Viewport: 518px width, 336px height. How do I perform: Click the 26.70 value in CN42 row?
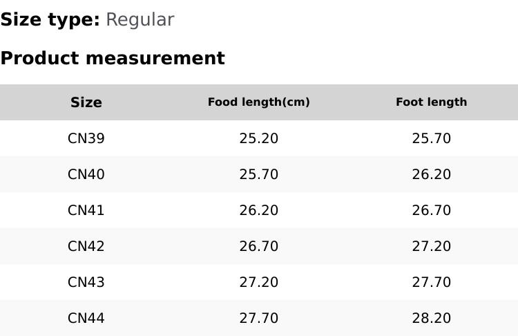click(259, 246)
